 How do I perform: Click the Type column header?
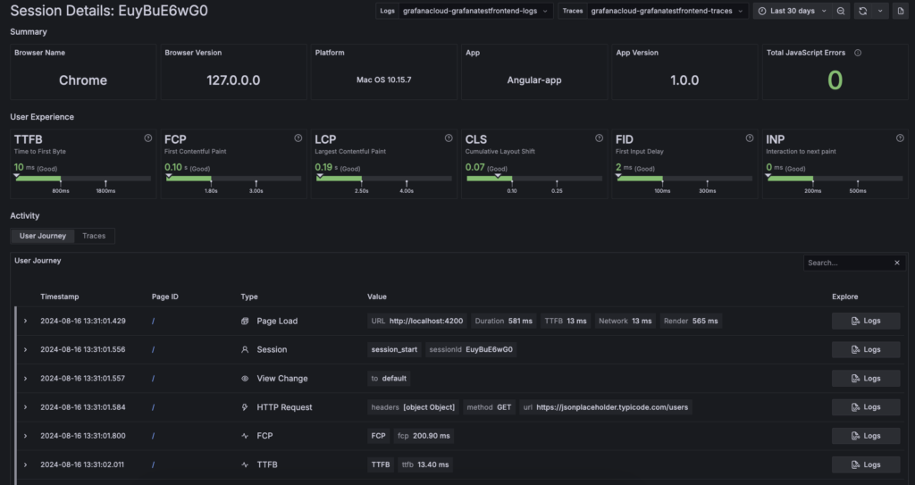click(249, 297)
